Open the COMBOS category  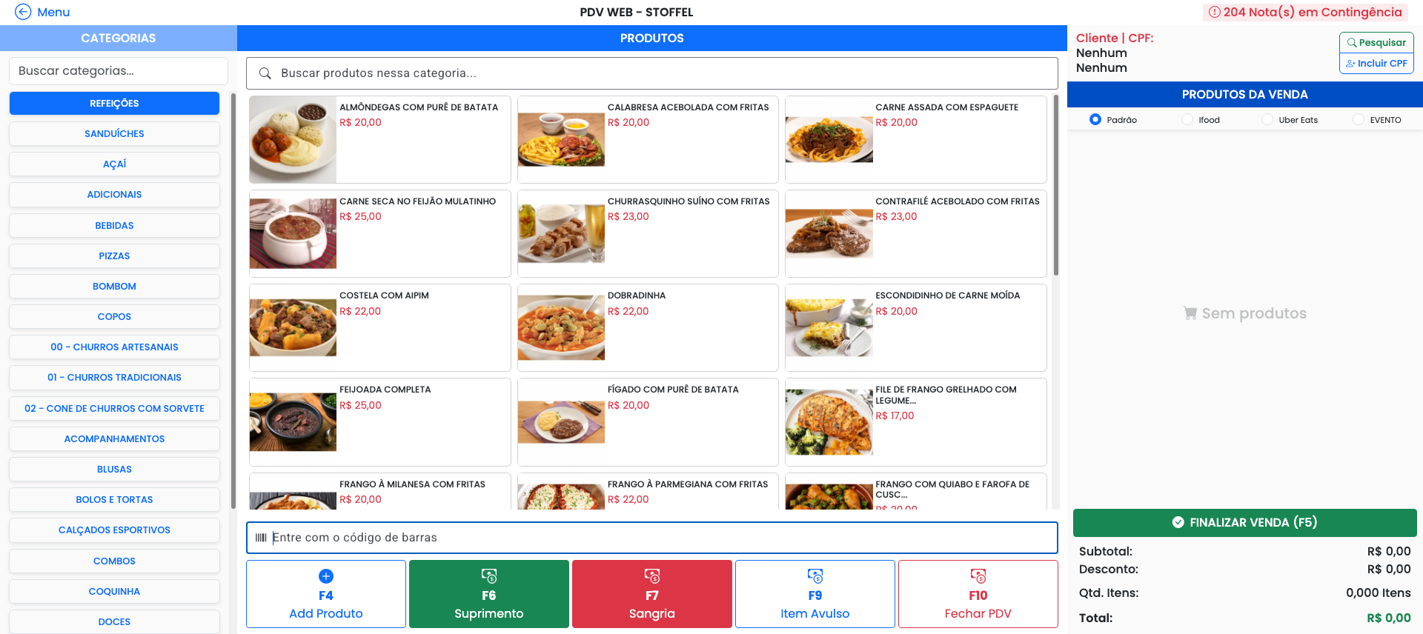click(114, 561)
